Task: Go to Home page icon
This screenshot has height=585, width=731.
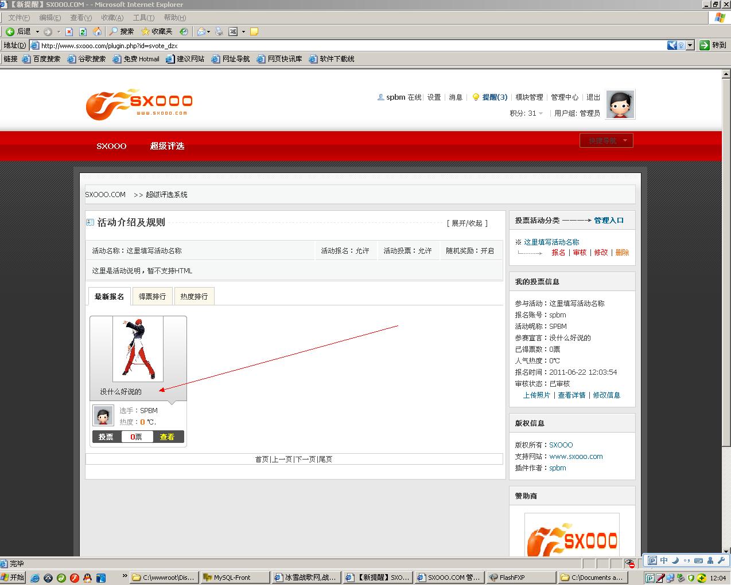Action: [x=98, y=32]
